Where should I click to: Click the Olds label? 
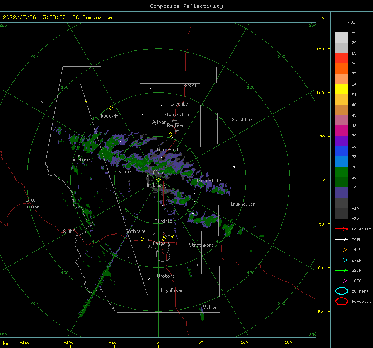click(x=158, y=173)
